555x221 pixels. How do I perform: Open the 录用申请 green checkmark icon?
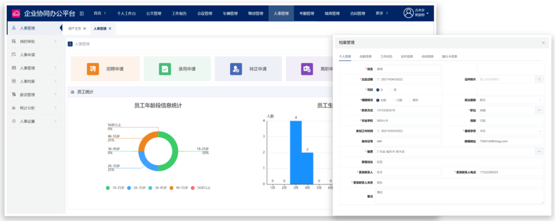(x=165, y=69)
